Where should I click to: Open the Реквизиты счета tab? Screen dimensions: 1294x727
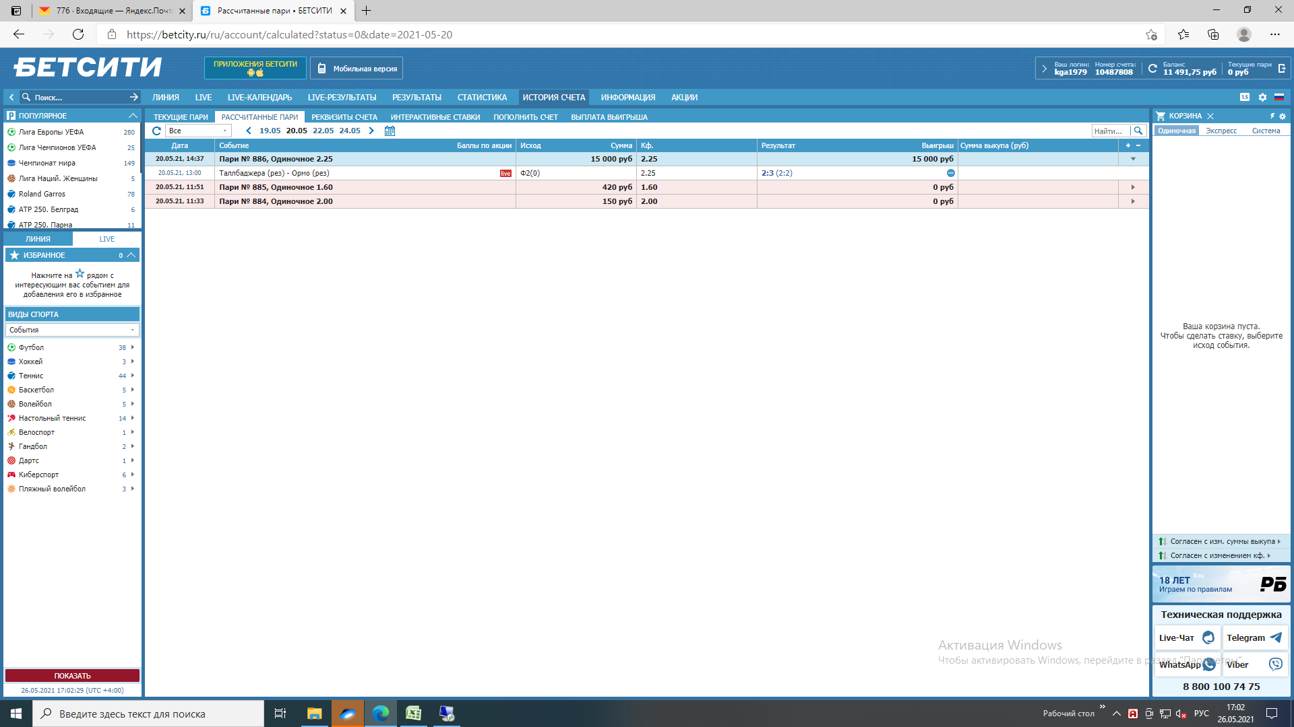[344, 117]
